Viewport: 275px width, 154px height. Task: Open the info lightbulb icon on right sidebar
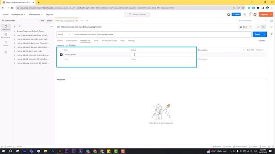pyautogui.click(x=272, y=34)
